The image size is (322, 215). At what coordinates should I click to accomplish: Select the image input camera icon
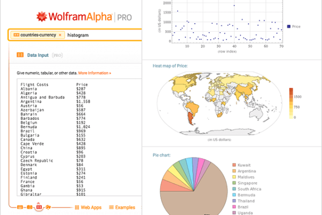29,207
